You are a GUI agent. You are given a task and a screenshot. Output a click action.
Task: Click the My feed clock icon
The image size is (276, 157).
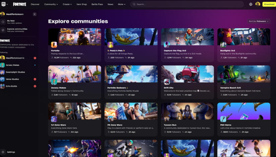click(x=3, y=22)
